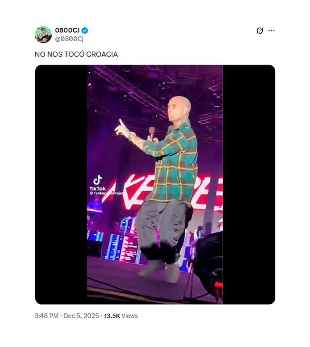This screenshot has height=347, width=310.
Task: Open the 3:48 PM timestamp link
Action: pos(47,316)
